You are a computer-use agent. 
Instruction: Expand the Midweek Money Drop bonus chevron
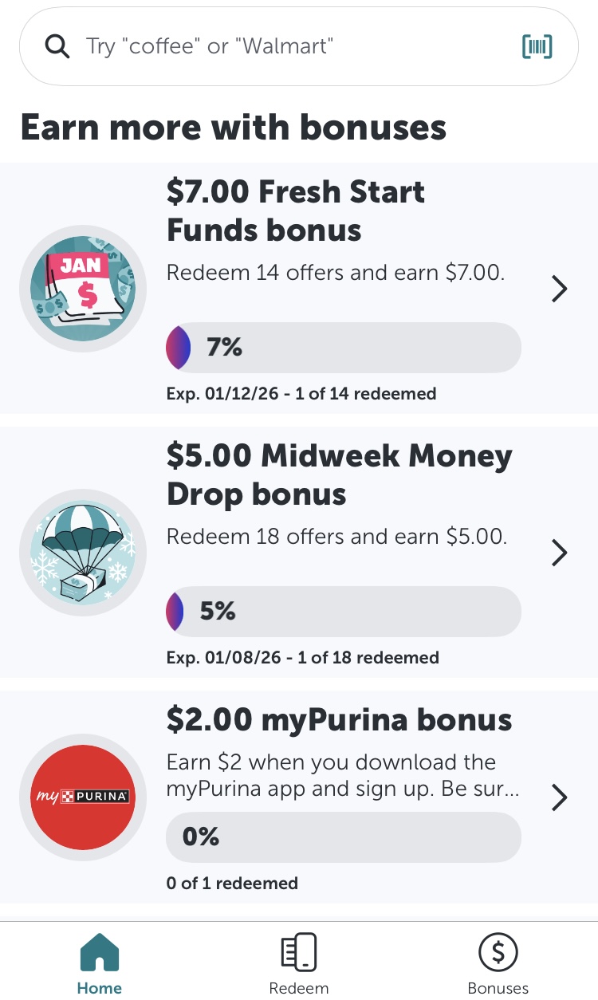point(560,553)
